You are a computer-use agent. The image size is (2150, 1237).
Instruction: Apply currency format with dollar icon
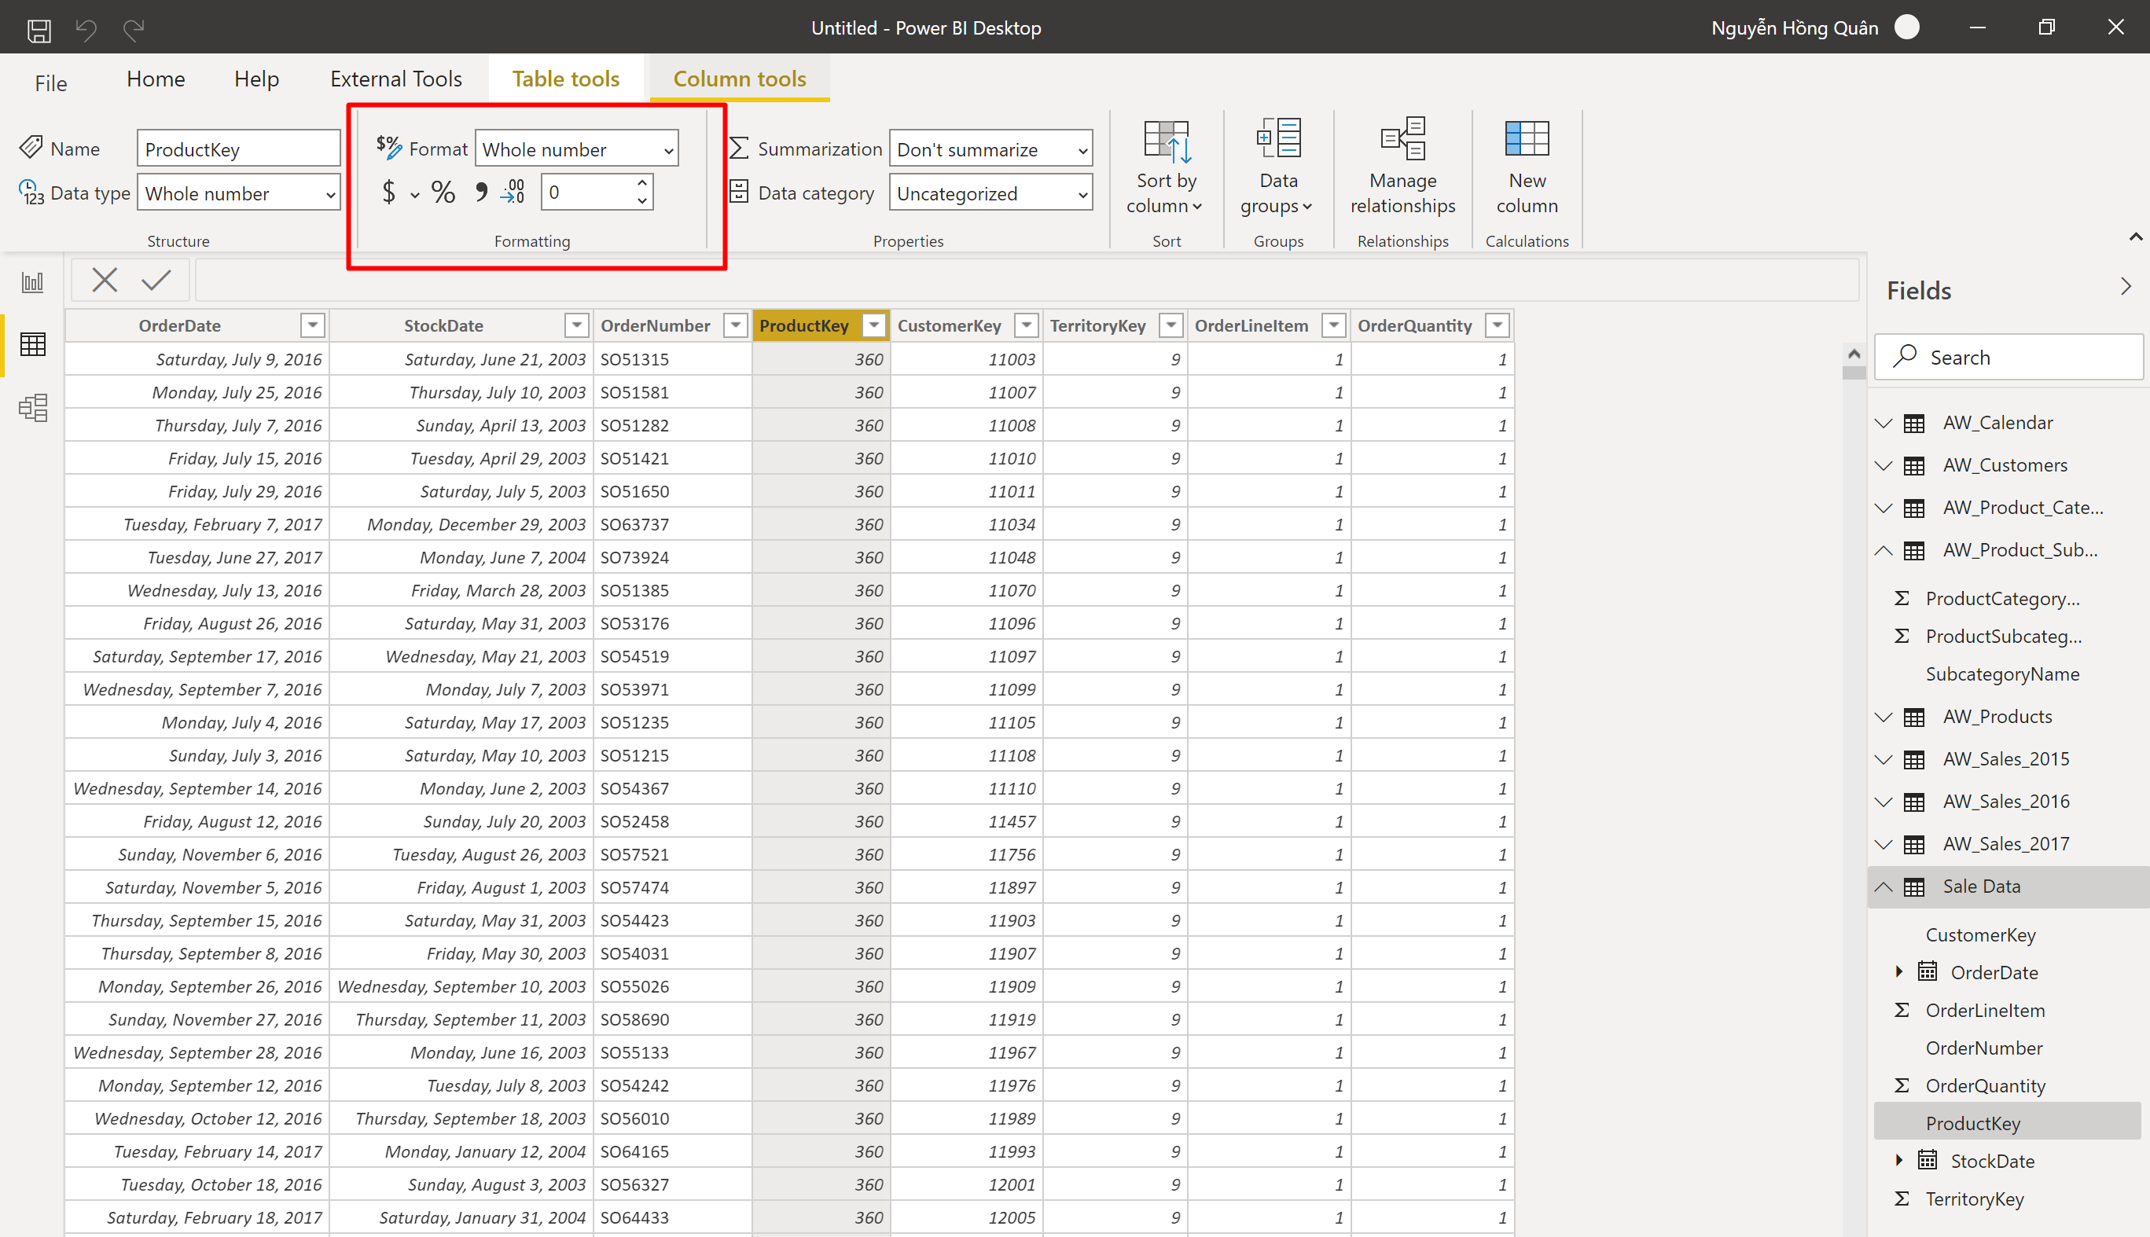pyautogui.click(x=388, y=192)
